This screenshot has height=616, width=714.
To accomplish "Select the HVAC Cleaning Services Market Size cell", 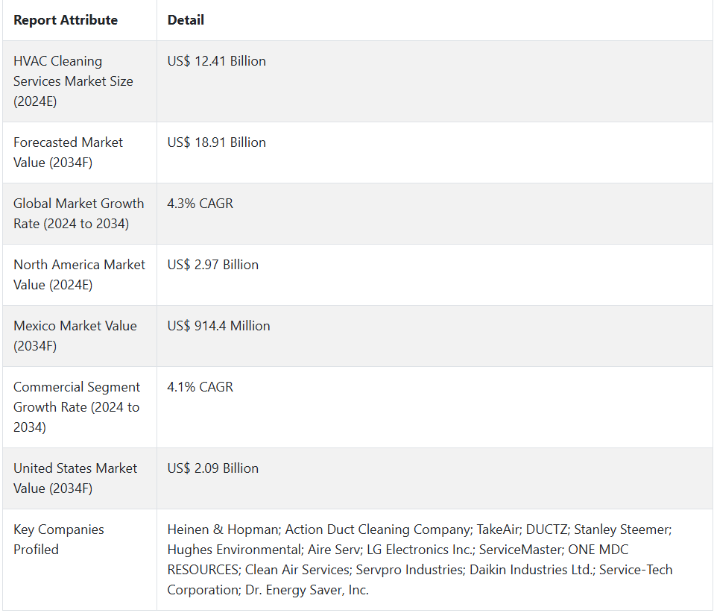I will (73, 81).
